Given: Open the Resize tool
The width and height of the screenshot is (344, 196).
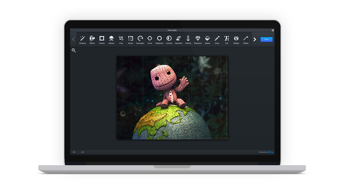Looking at the screenshot, I should (x=131, y=39).
